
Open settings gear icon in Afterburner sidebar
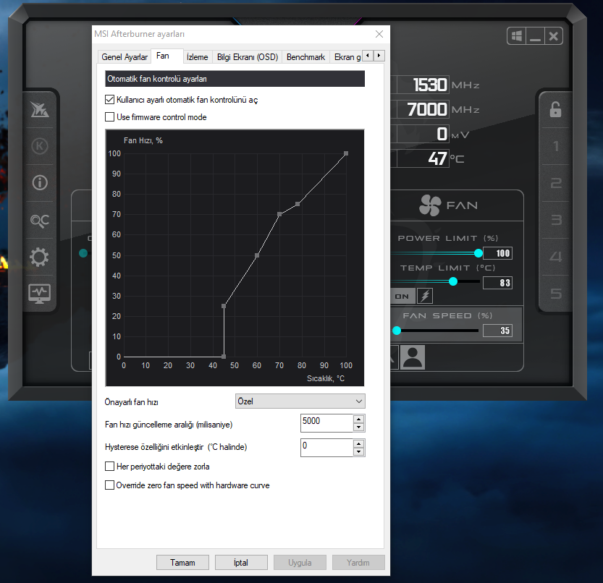[40, 257]
